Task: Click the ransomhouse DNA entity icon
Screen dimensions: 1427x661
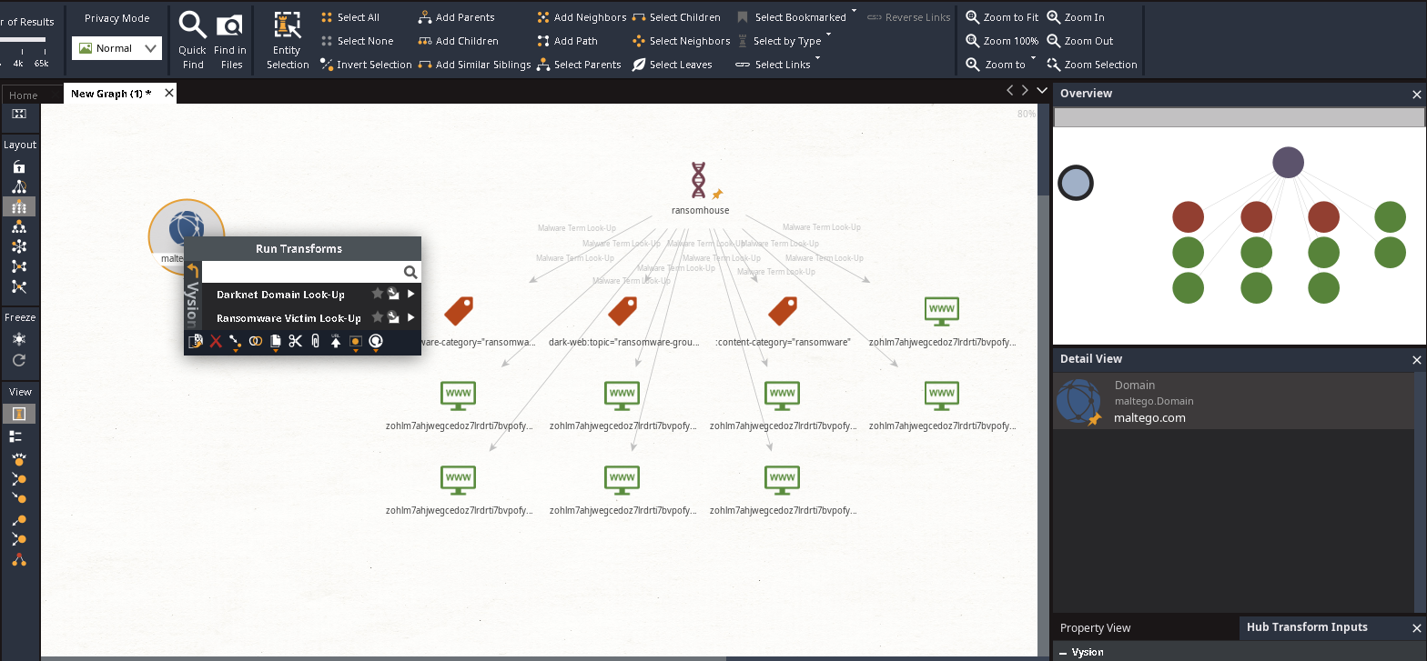Action: [698, 180]
